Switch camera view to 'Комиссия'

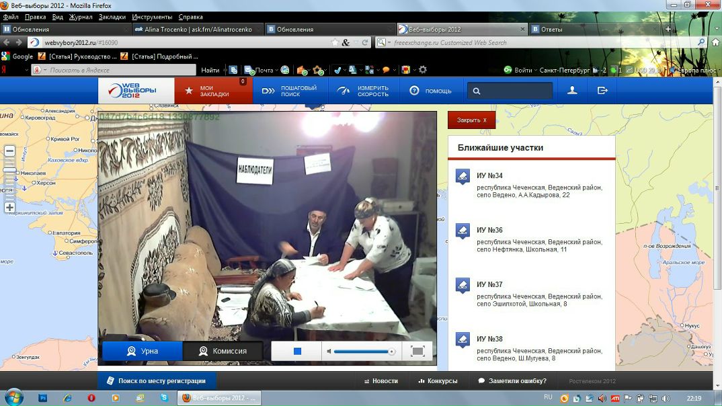point(223,351)
